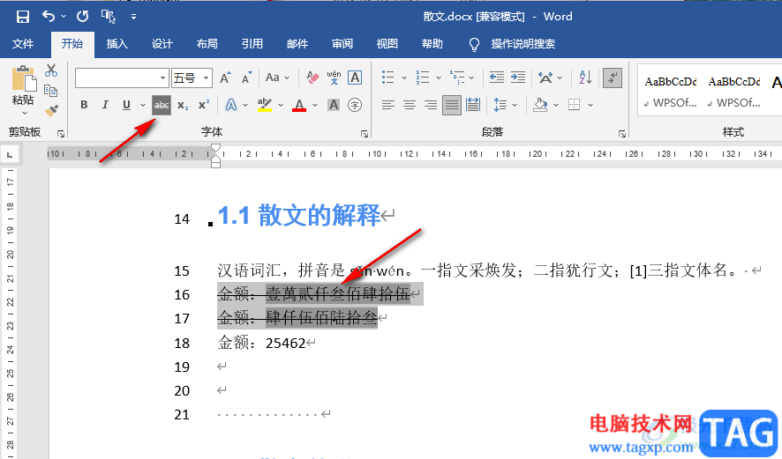The width and height of the screenshot is (782, 459).
Task: Open clipboard pane dialog launcher
Action: [61, 133]
